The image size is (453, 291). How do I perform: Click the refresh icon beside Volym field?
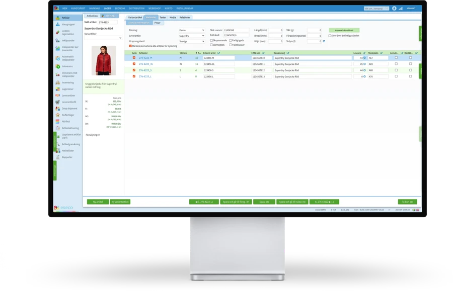[324, 41]
